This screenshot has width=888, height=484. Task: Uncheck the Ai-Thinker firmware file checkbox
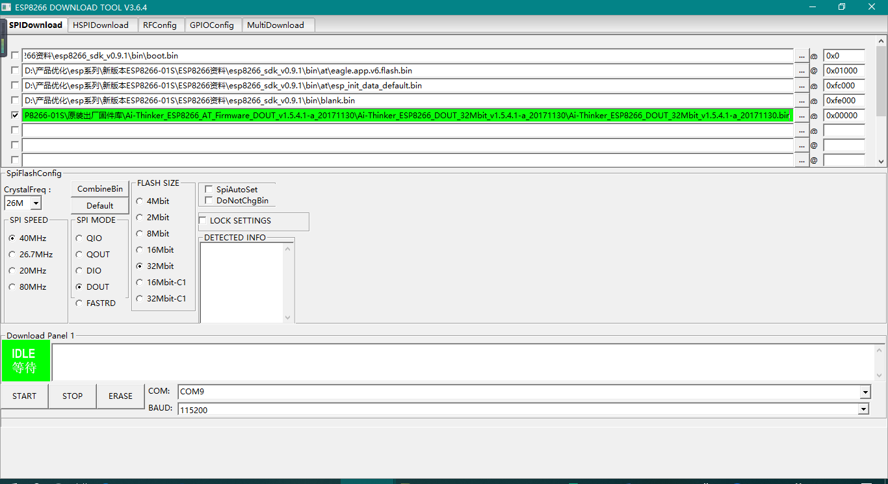tap(15, 116)
